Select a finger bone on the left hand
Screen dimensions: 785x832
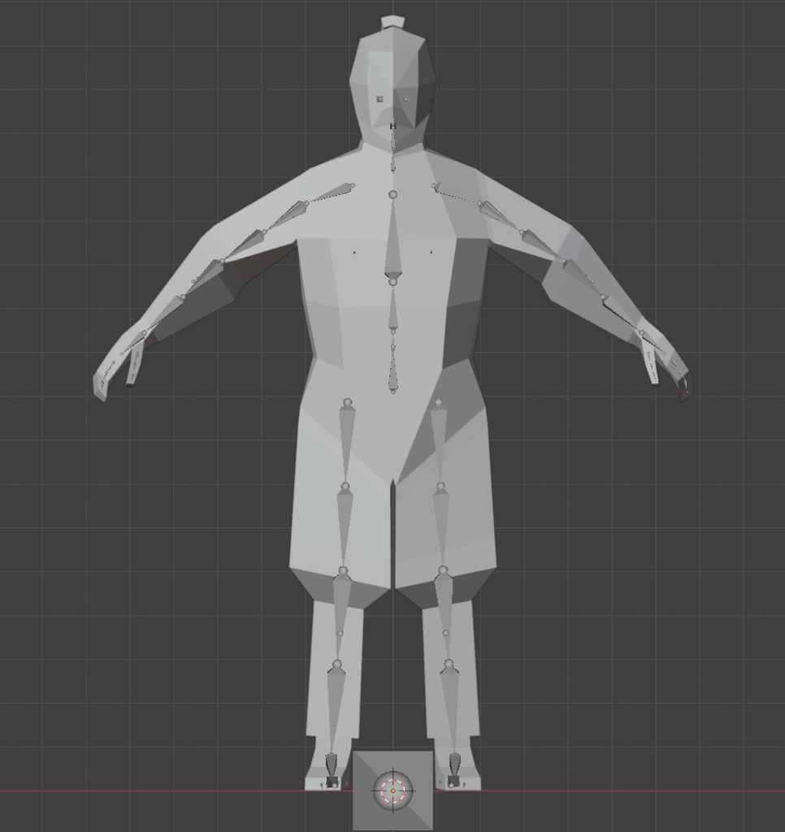(110, 366)
